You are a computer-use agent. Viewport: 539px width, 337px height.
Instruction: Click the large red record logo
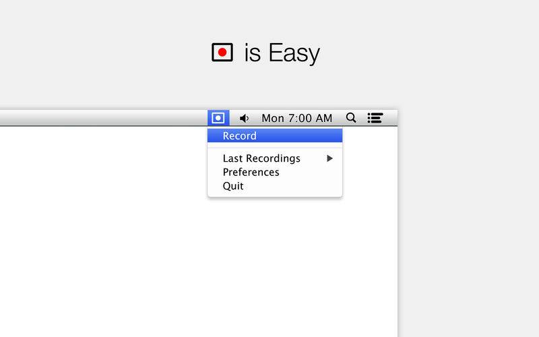(x=222, y=53)
